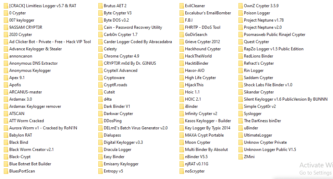Click the folder icon beside 0 Crypter
Screen dimensions: 333x179
tap(6, 13)
